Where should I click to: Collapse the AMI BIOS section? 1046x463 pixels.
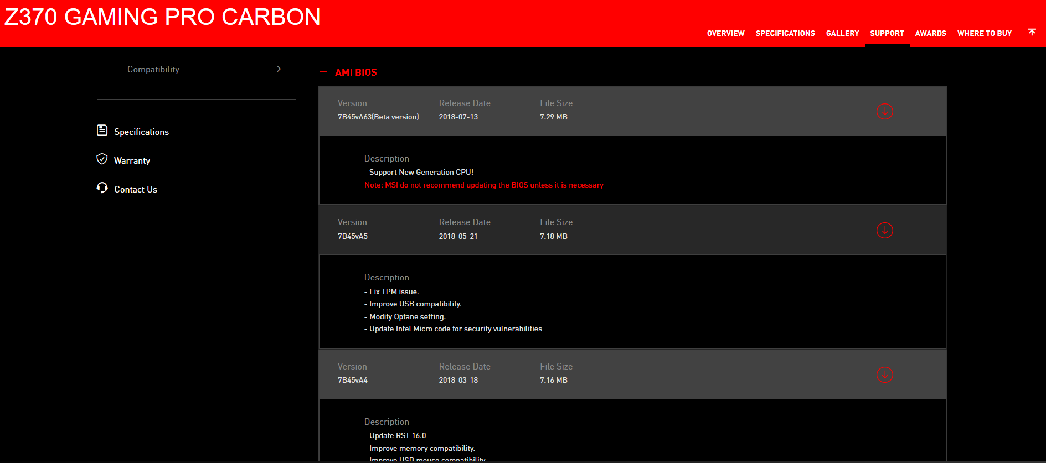324,72
